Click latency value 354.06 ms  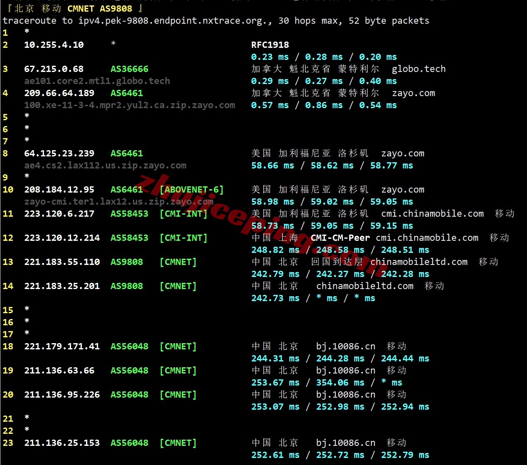tap(340, 383)
